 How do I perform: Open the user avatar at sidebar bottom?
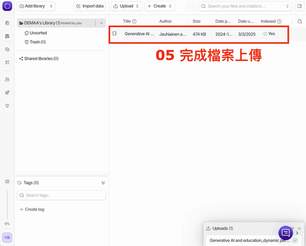click(x=7, y=237)
